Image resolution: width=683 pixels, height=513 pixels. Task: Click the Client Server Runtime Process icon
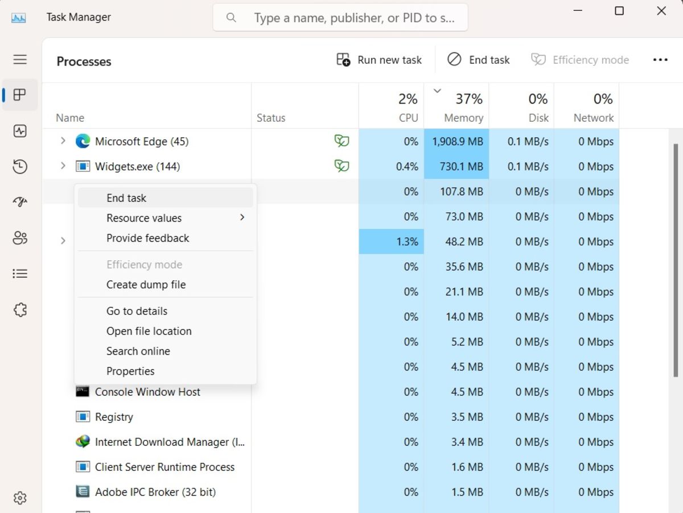click(x=83, y=467)
